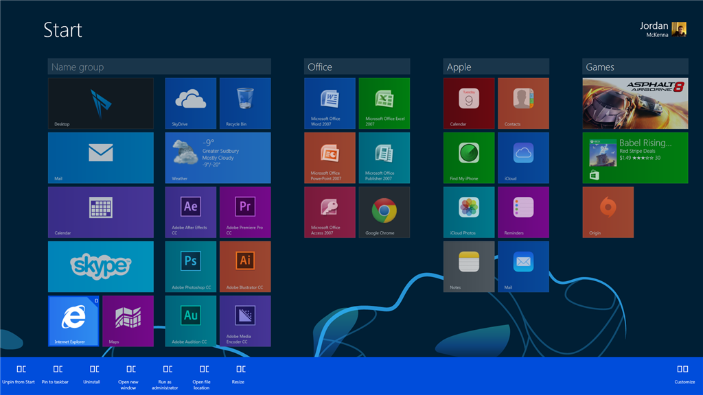Open the Skype tile

coord(101,267)
